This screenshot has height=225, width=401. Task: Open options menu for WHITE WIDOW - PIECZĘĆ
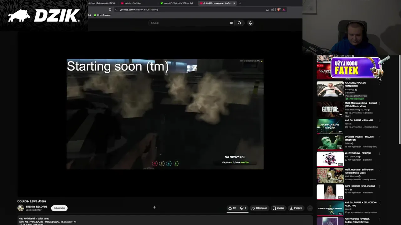coord(380,154)
